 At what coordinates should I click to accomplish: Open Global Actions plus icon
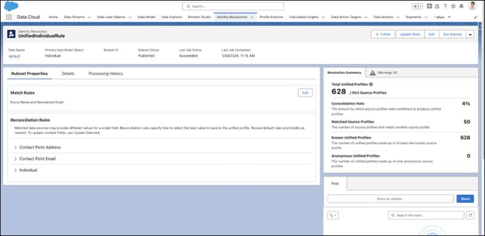[429, 6]
